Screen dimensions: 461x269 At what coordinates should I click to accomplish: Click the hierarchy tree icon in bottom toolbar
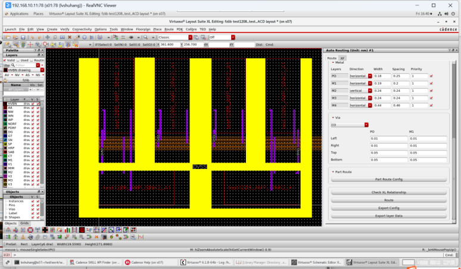coord(8,230)
